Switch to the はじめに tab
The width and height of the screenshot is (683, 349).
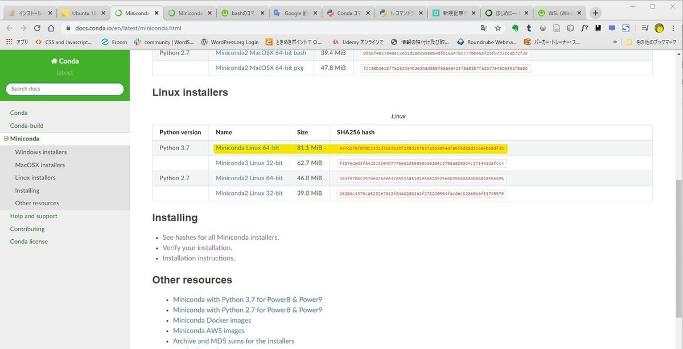tap(508, 13)
